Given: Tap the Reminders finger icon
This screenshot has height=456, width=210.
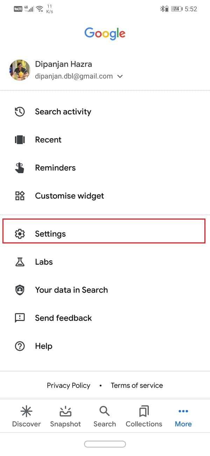Looking at the screenshot, I should pyautogui.click(x=20, y=168).
